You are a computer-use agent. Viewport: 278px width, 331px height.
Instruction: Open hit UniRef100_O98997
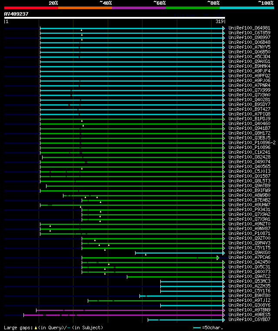(249, 38)
